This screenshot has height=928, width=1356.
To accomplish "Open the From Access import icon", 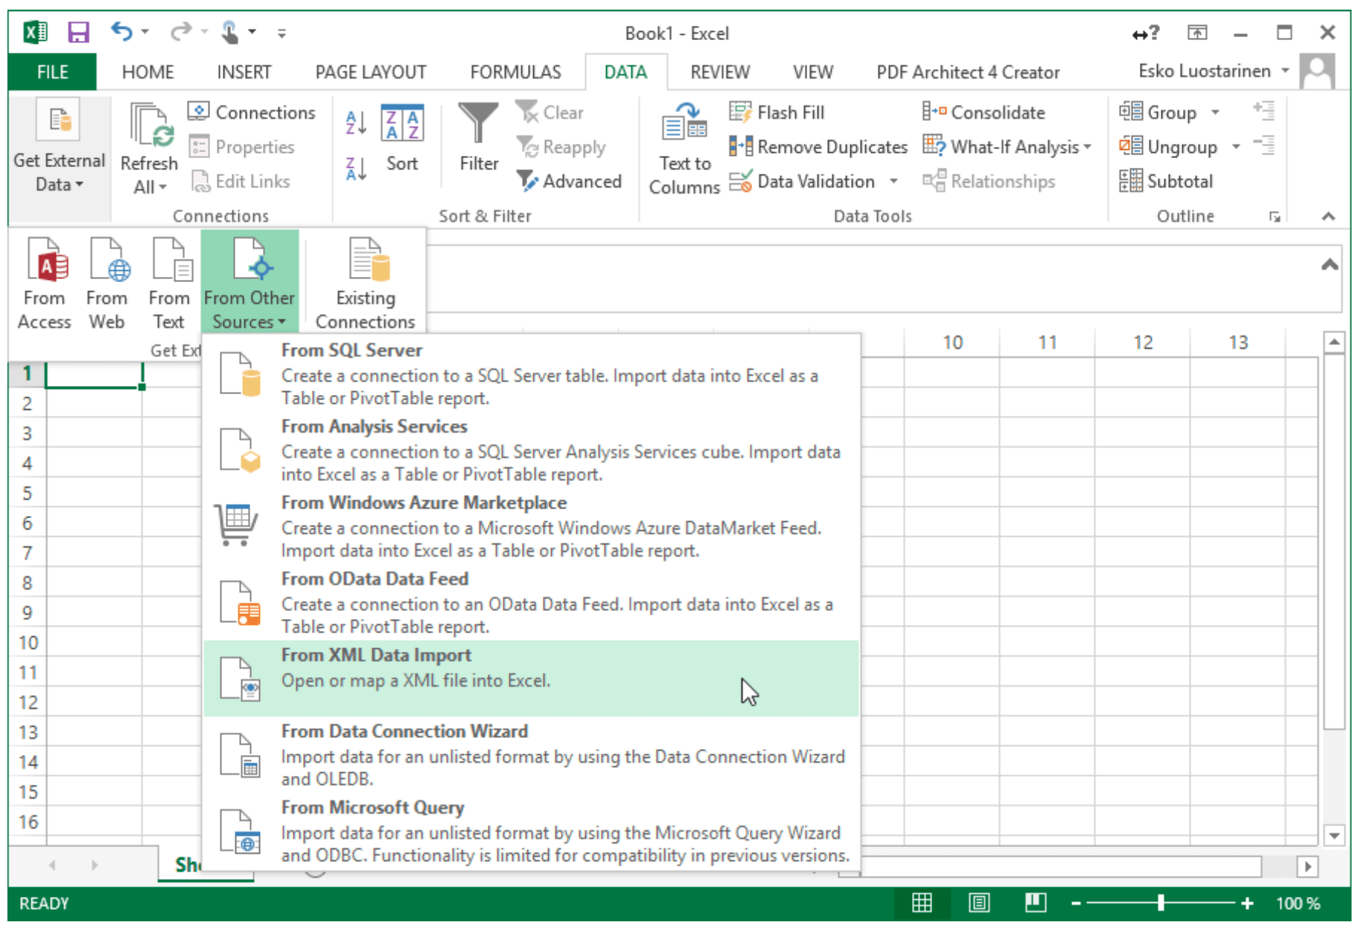I will pos(44,282).
